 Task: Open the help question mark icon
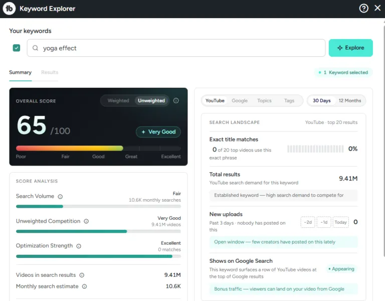363,9
